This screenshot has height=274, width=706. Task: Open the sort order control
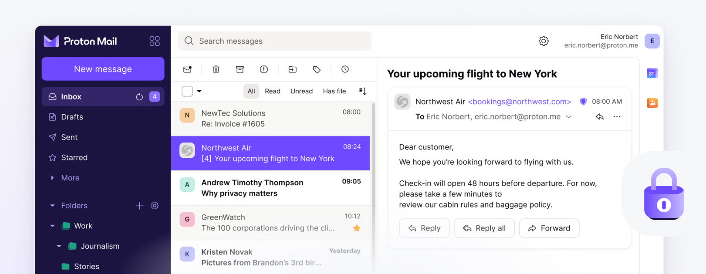[x=363, y=91]
